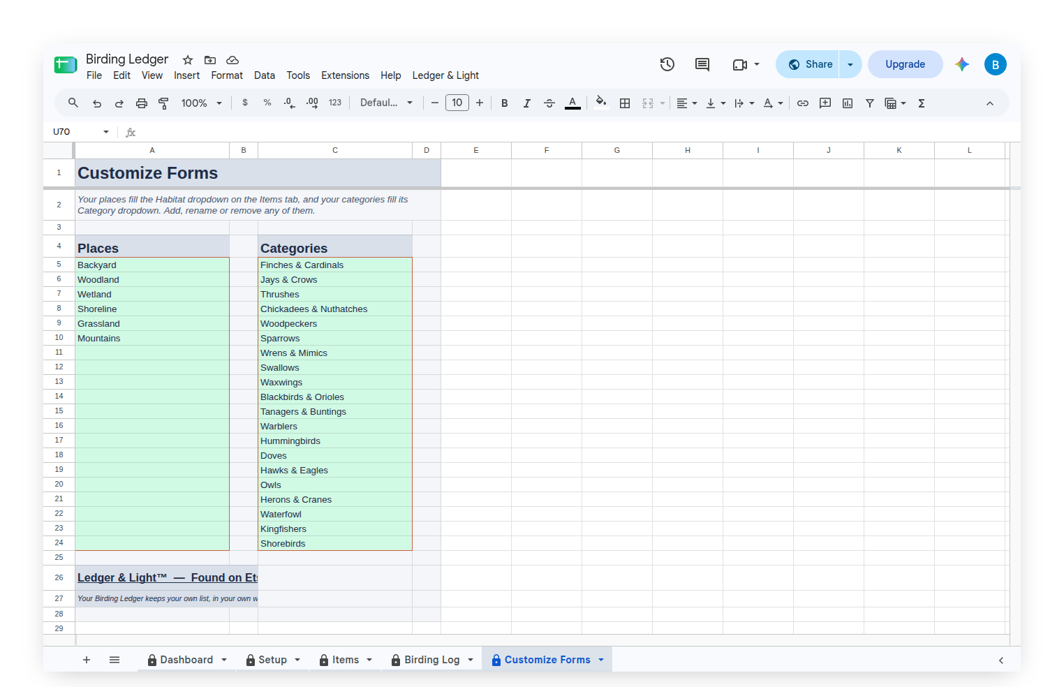Redo the last action
The image size is (1064, 687).
[x=119, y=103]
